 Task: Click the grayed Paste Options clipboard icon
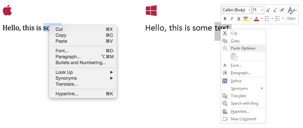(234, 56)
